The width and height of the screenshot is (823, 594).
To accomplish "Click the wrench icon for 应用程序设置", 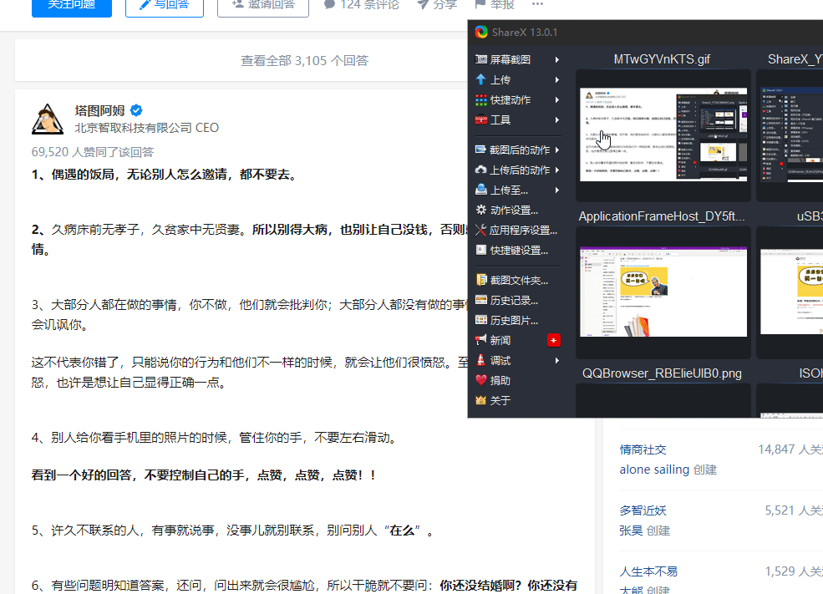I will [x=480, y=231].
